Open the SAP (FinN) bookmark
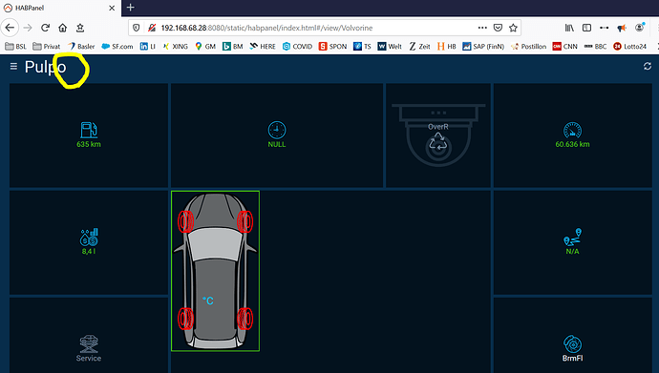659x373 pixels. (483, 46)
